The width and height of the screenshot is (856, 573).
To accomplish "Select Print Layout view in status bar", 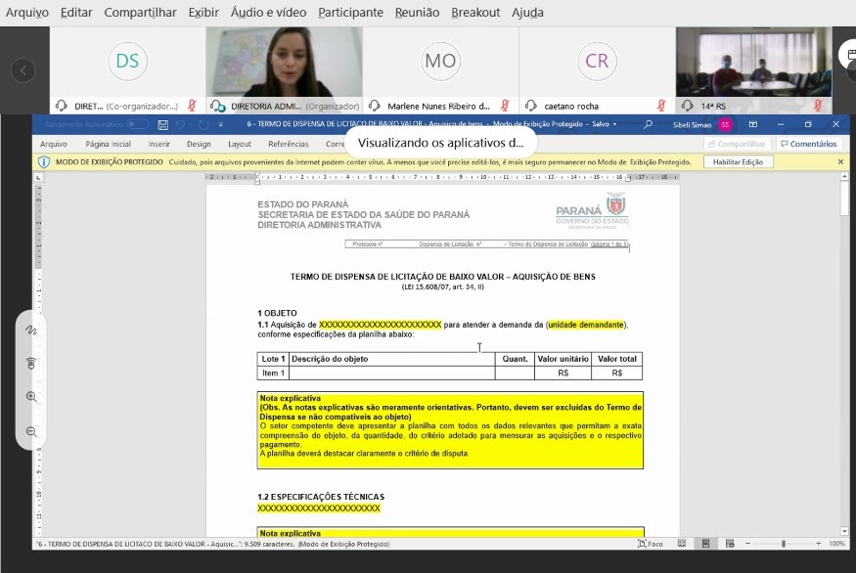I will tap(706, 544).
